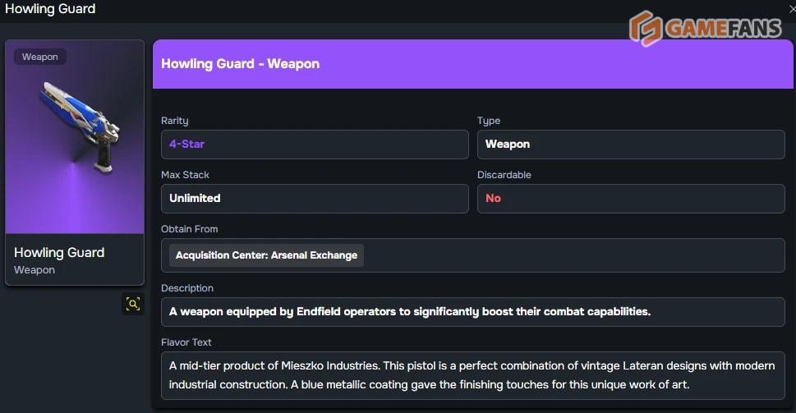796x413 pixels.
Task: Click the Flavor Text paragraph about Mieszko Industries
Action: 472,375
